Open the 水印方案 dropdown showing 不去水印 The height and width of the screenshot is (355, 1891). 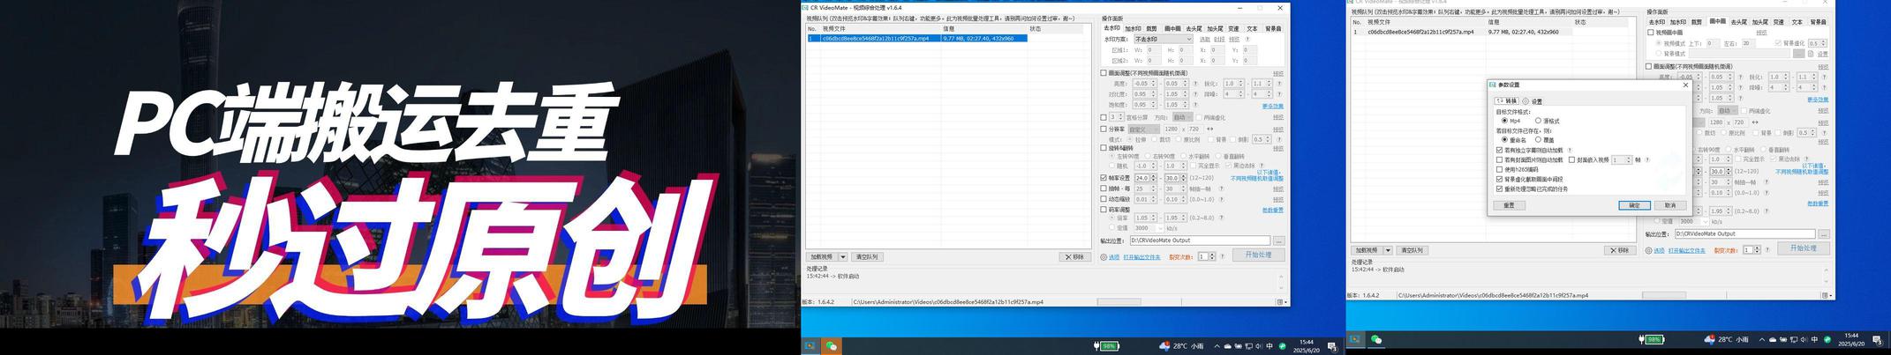1163,40
